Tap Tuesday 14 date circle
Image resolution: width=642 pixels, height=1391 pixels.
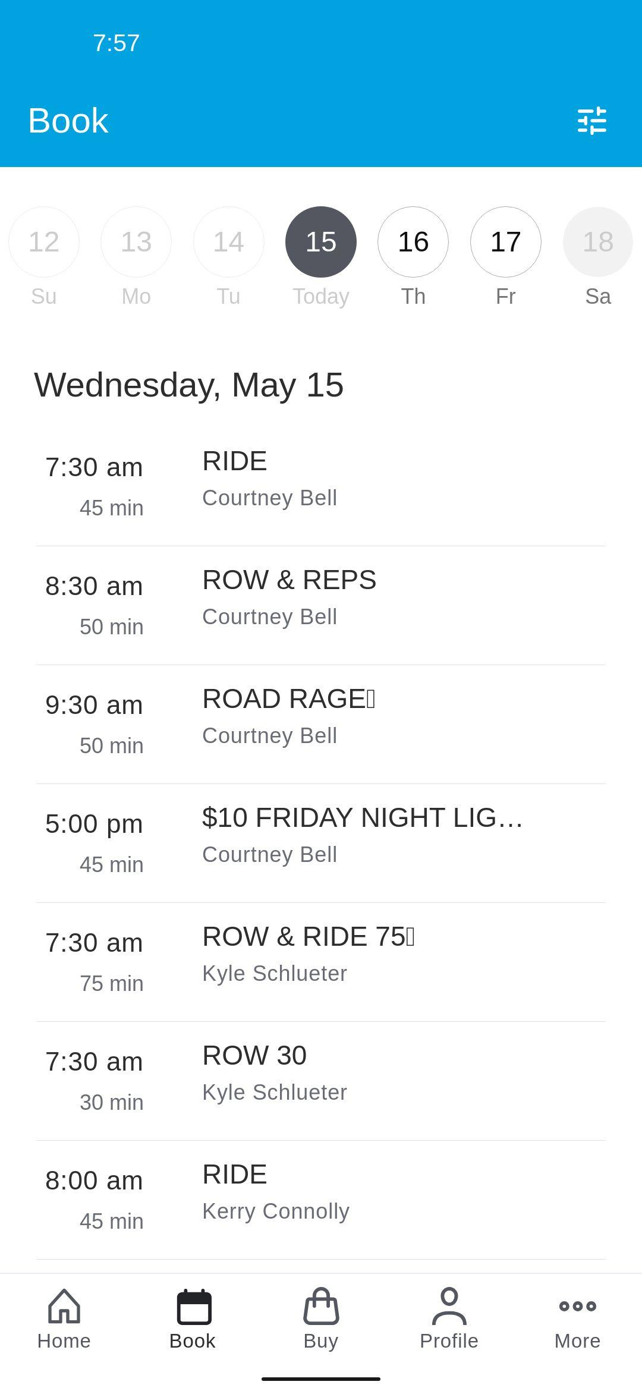[x=229, y=242]
